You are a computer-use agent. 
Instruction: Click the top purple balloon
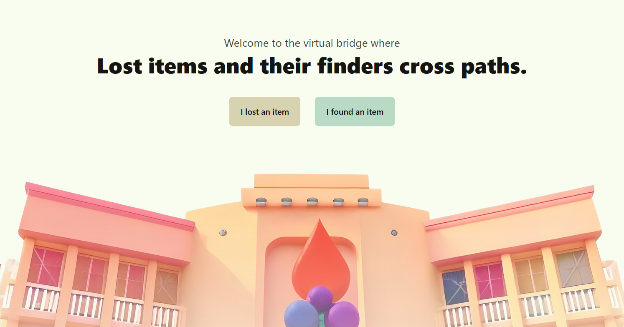tap(320, 298)
